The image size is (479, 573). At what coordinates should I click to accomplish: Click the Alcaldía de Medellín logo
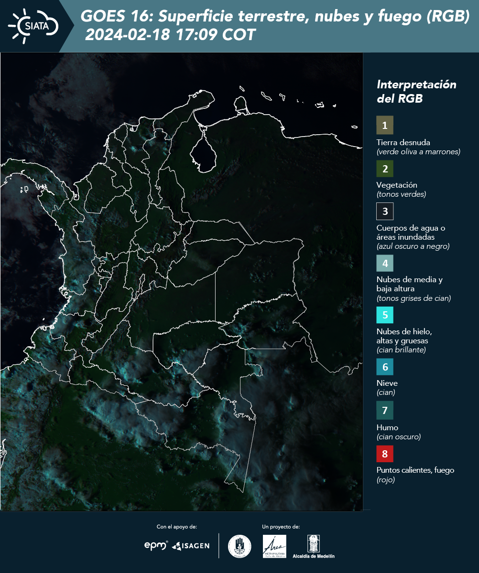coord(314,546)
